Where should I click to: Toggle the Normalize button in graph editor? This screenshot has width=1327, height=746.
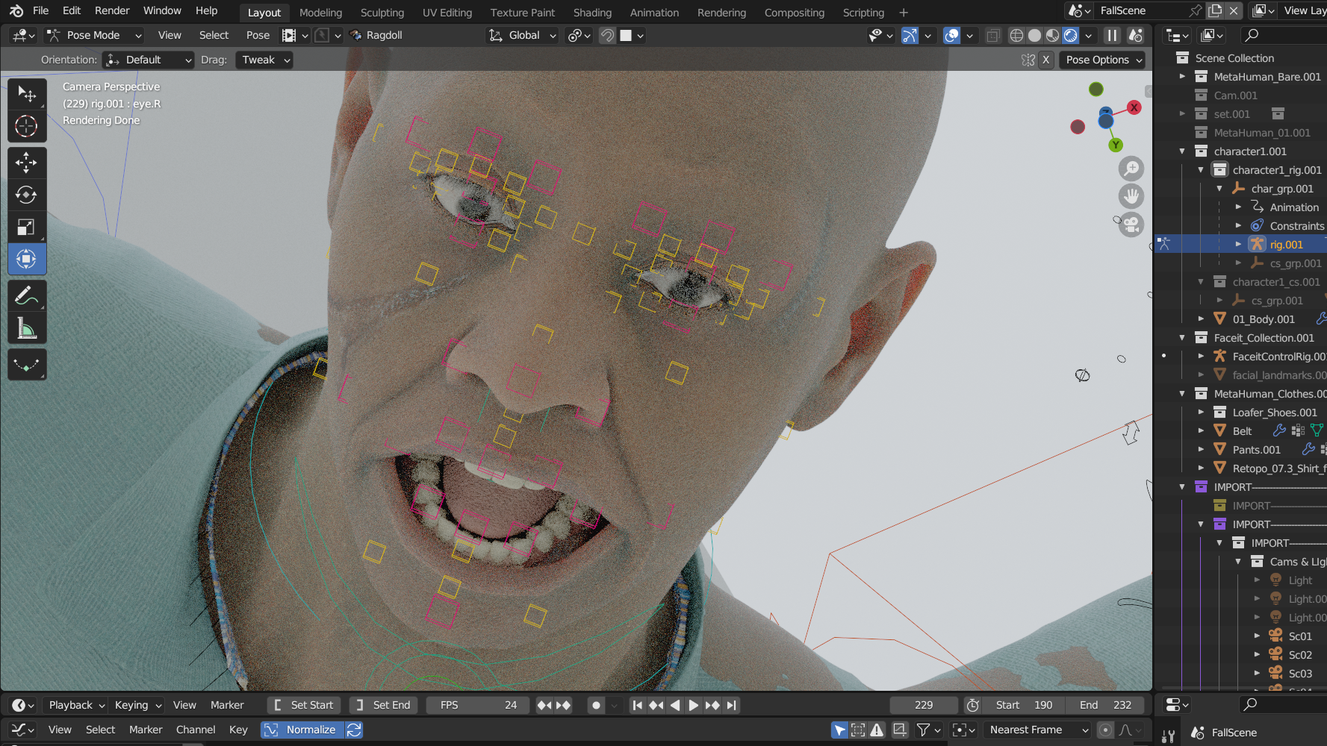coord(302,730)
